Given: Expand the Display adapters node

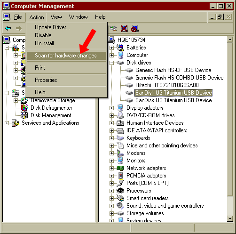Looking at the screenshot, I should 111,108.
